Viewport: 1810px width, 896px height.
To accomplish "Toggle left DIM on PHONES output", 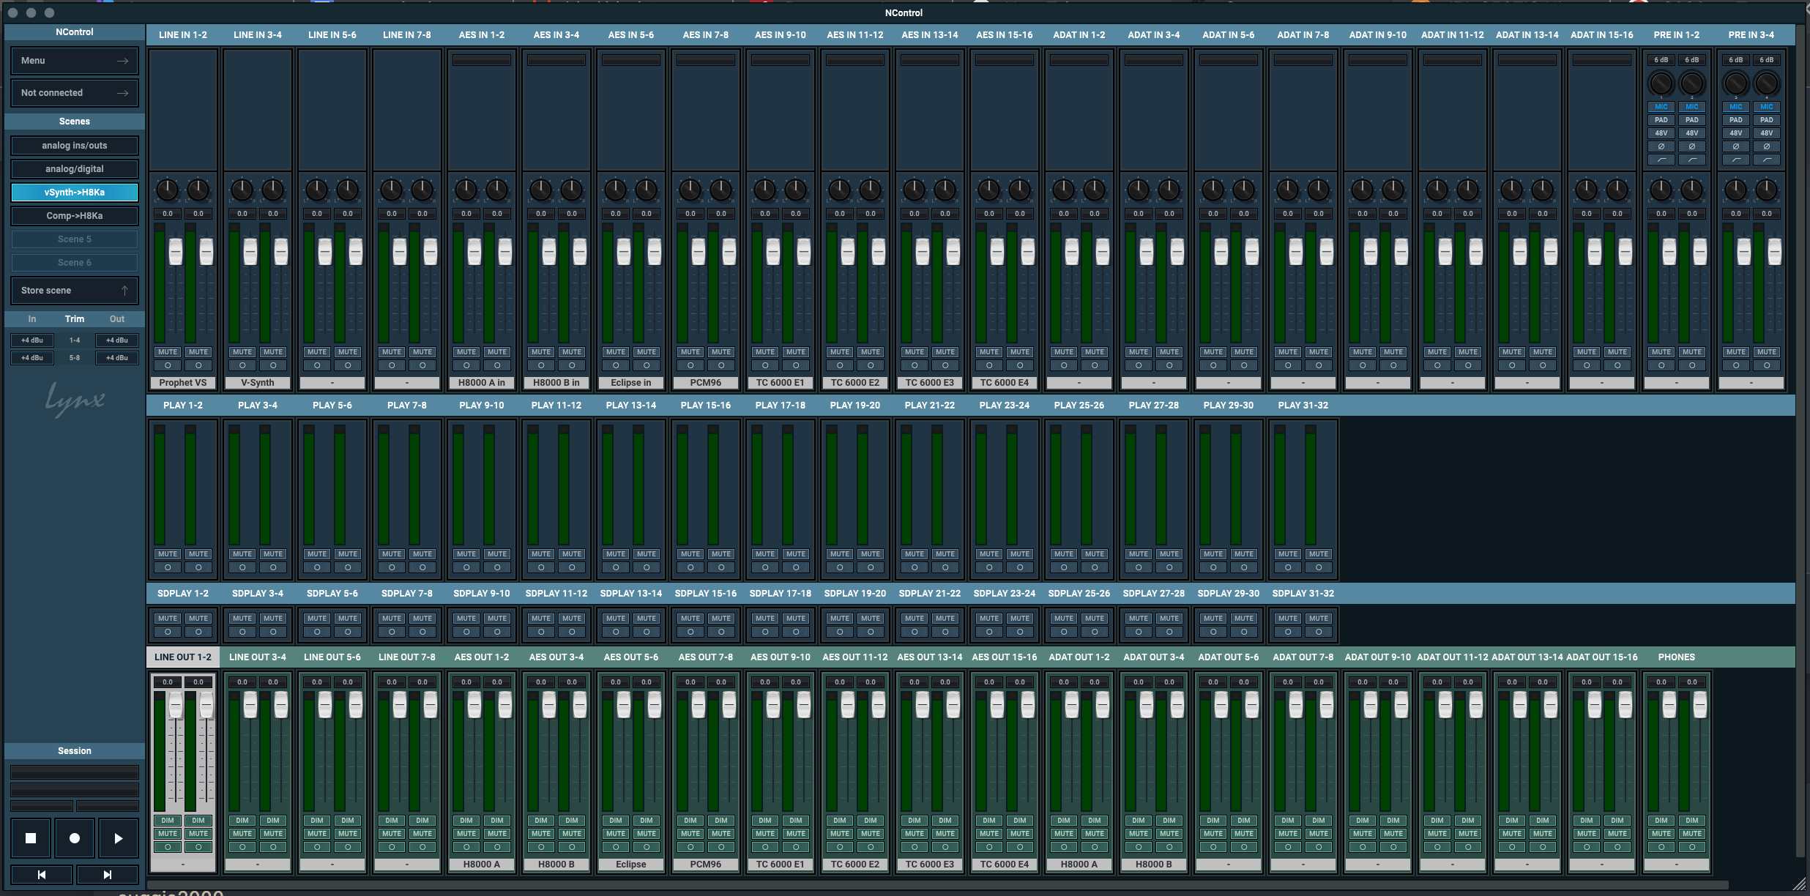I will coord(1661,821).
